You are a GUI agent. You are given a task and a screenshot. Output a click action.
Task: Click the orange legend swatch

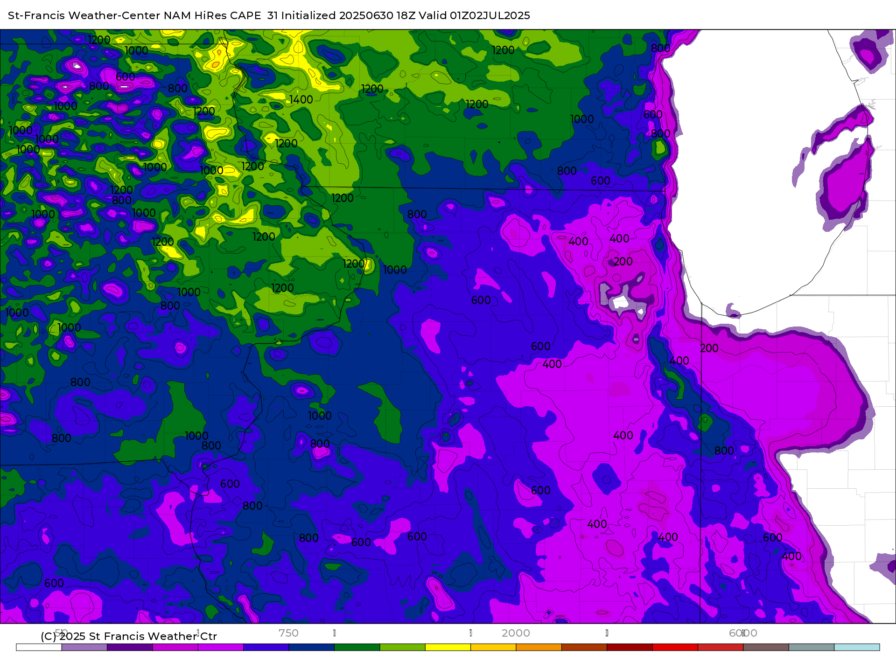[x=539, y=647]
